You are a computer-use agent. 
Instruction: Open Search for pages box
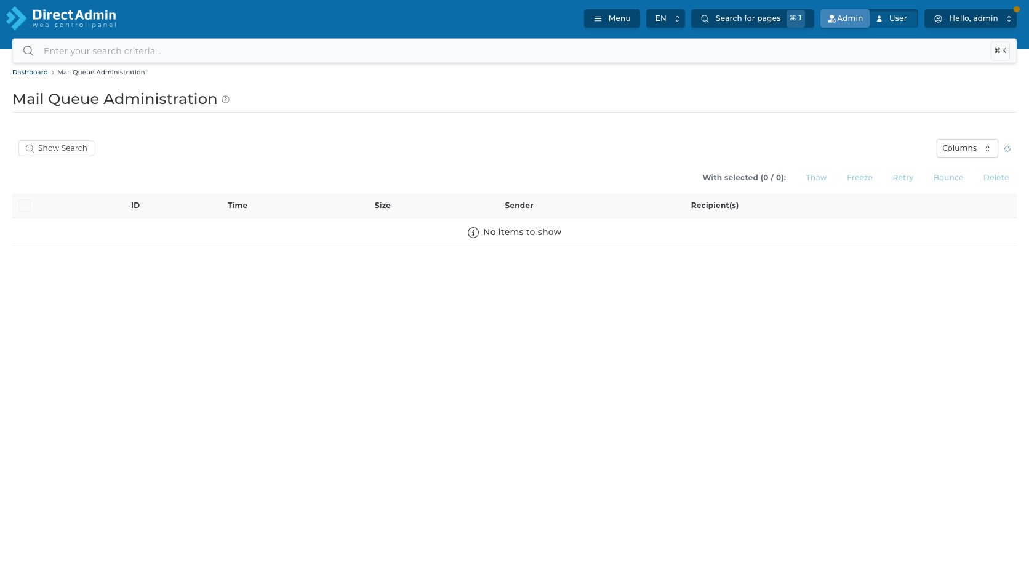click(752, 18)
